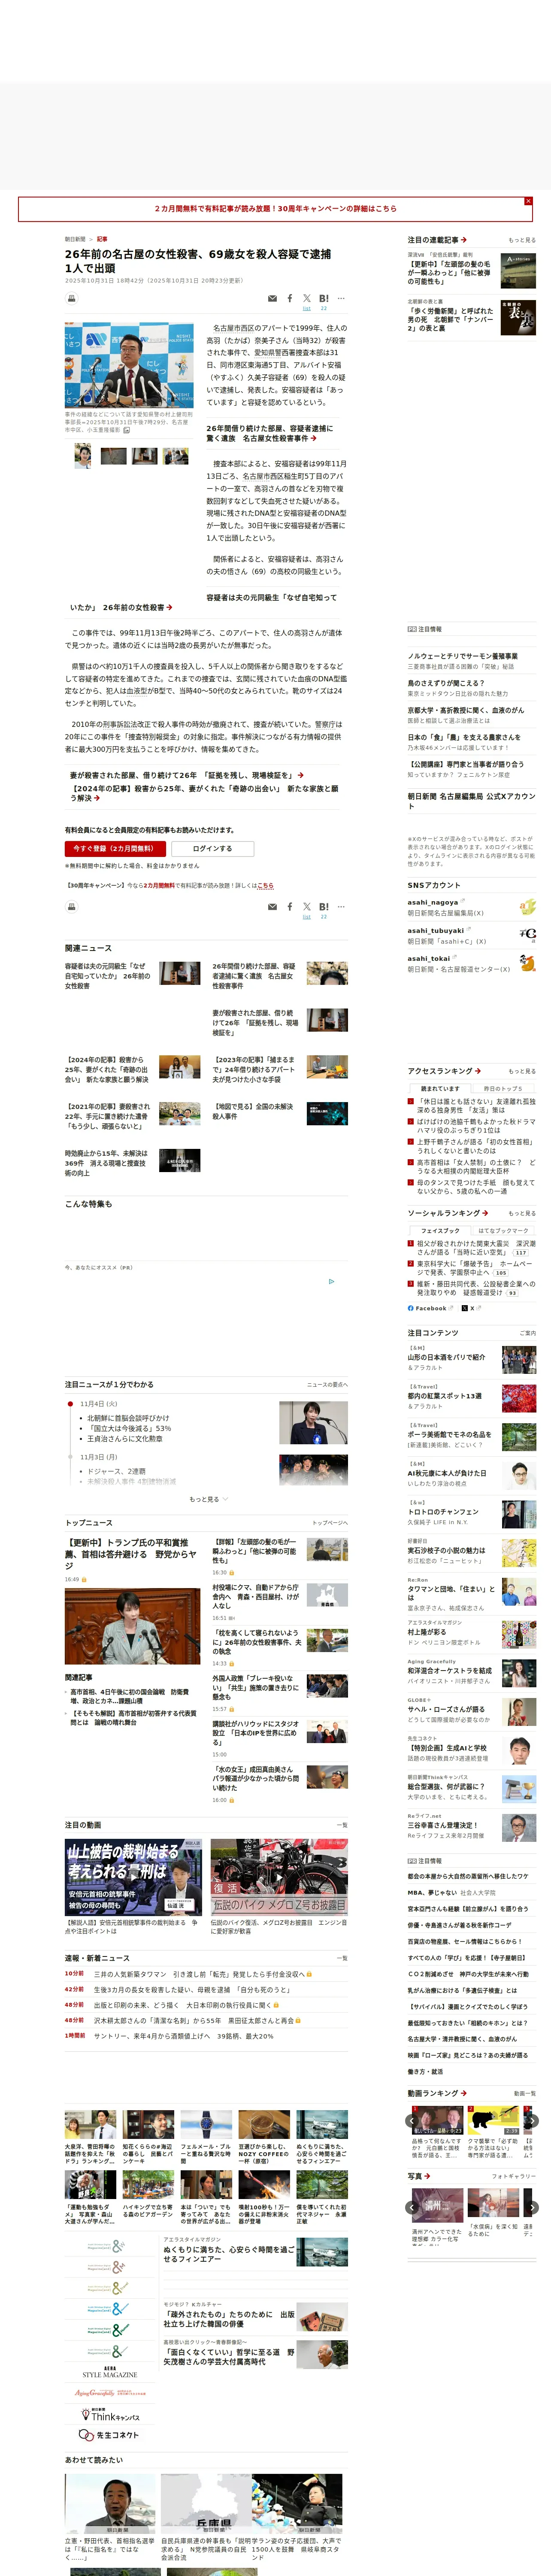Image resolution: width=551 pixels, height=2576 pixels.
Task: Bookmark with top Hatena B! icon
Action: coord(324,298)
